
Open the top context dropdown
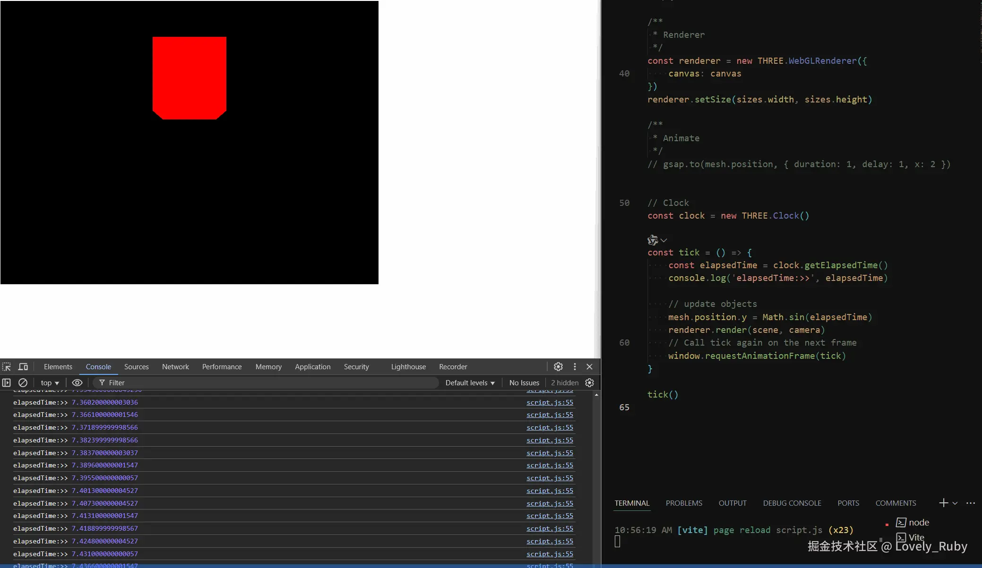[50, 383]
